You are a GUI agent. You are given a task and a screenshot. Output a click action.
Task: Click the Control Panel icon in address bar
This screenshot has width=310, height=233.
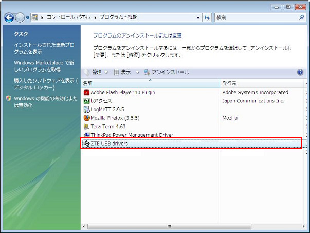(35, 17)
